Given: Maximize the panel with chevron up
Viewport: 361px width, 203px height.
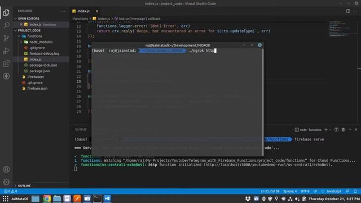Looking at the screenshot, I should (350, 130).
